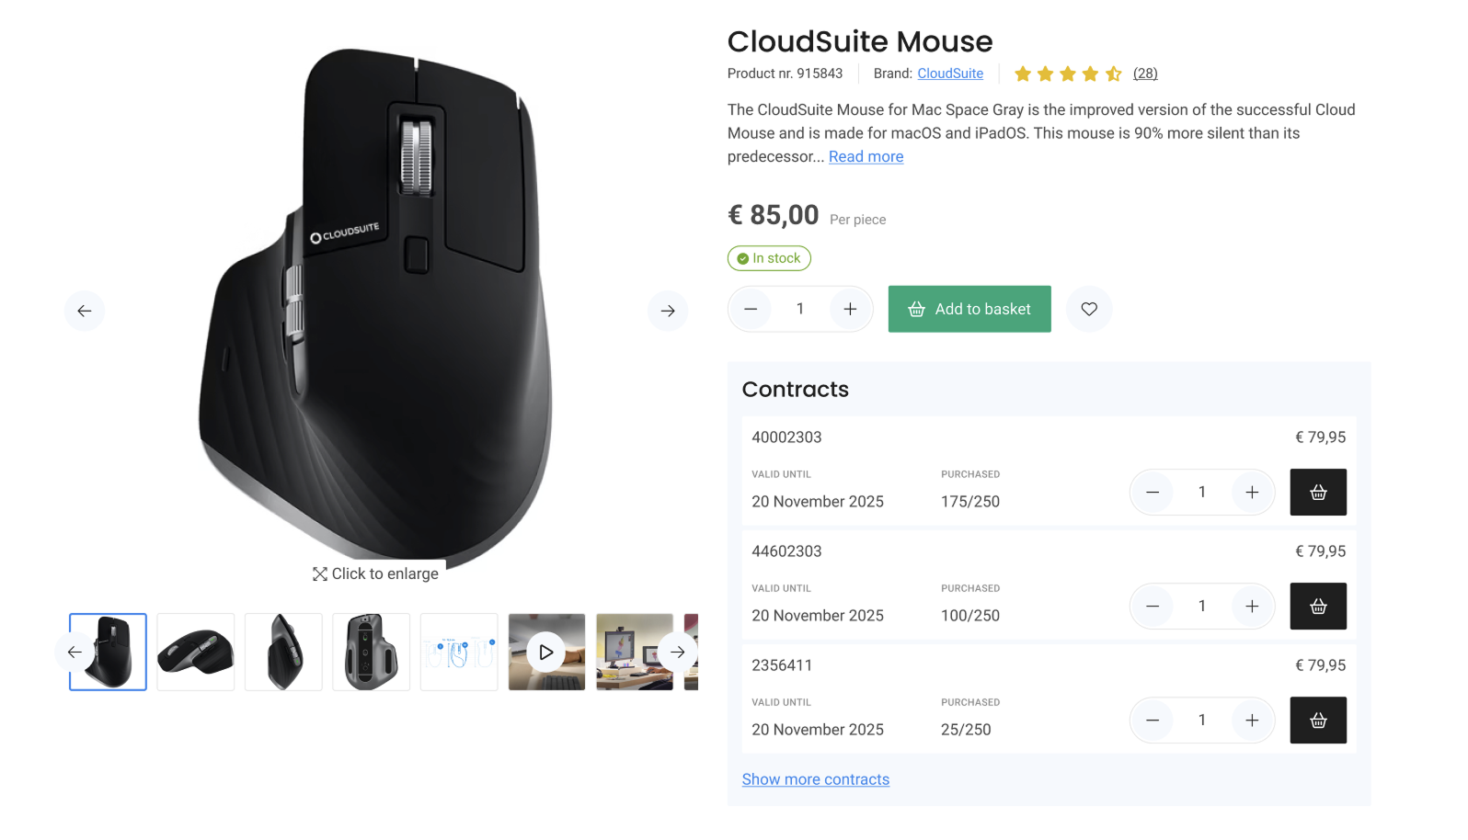This screenshot has width=1468, height=840.
Task: Play the product video thumbnail
Action: (546, 653)
